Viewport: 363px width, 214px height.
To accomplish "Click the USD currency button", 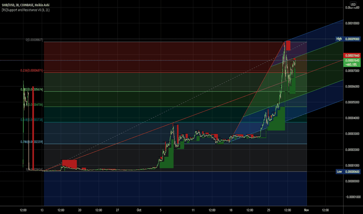I will pos(353,4).
